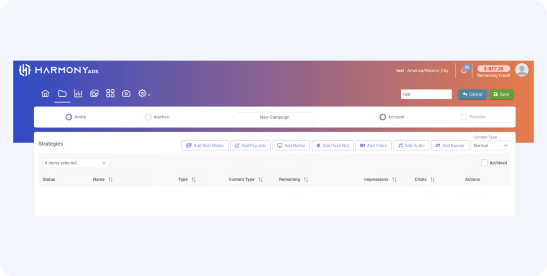Click the user profile avatar
The image size is (547, 276).
pos(521,70)
